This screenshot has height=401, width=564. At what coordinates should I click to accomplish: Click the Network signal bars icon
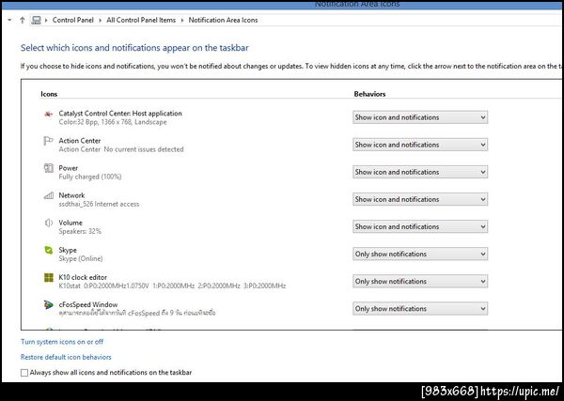tap(49, 195)
